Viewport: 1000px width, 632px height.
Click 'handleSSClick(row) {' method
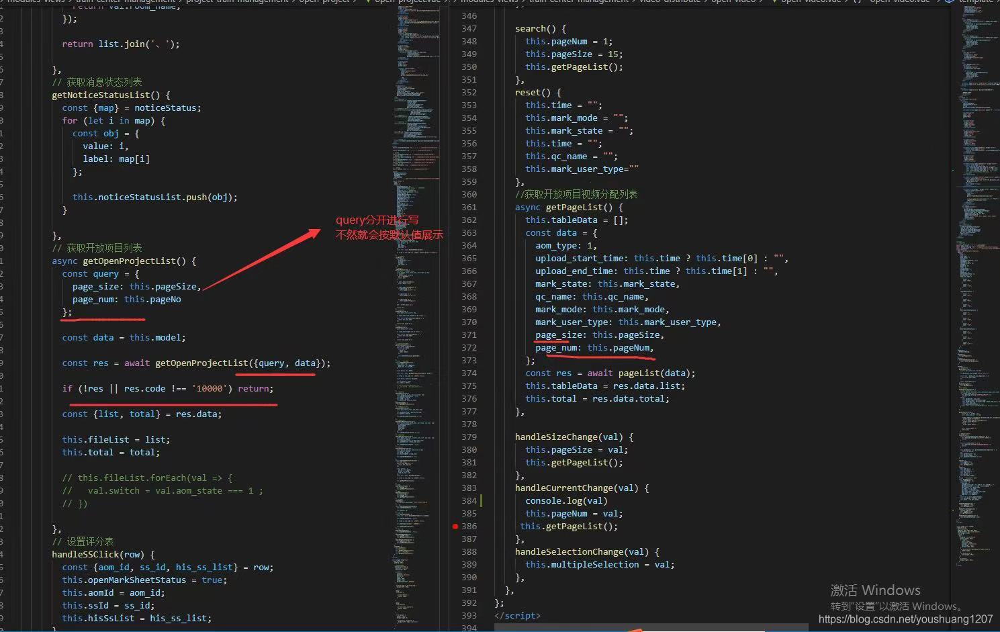(103, 555)
